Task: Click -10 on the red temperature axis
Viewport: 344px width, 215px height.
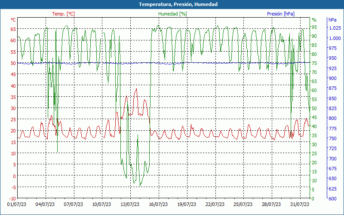Action: [12, 199]
